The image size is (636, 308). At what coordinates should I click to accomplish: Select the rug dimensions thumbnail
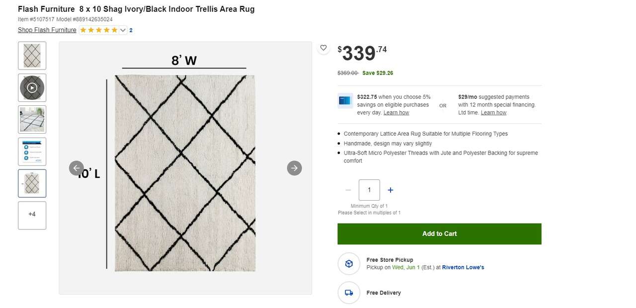point(32,183)
